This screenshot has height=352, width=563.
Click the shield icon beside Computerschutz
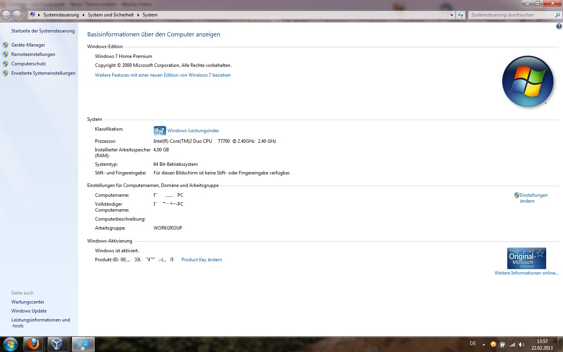click(5, 64)
